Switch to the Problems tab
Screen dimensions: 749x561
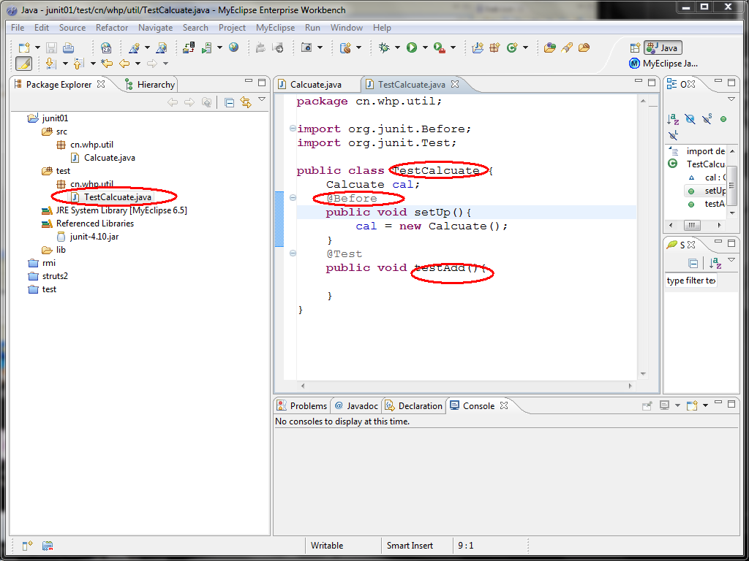click(x=303, y=406)
